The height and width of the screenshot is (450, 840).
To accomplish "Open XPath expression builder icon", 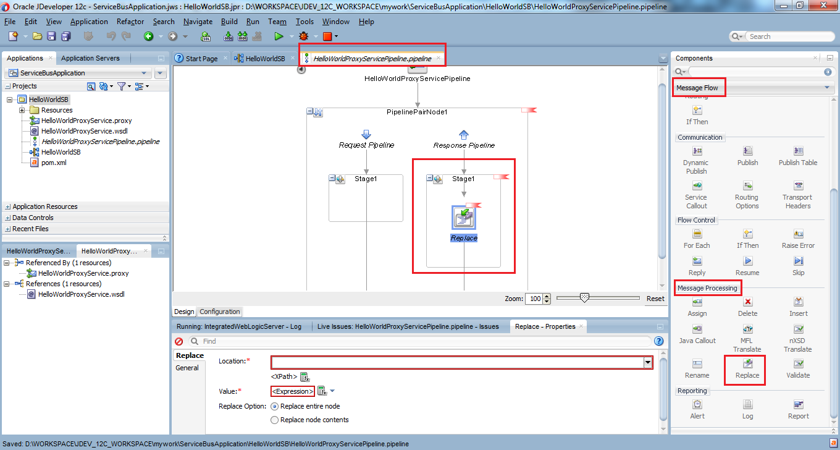I will (304, 376).
